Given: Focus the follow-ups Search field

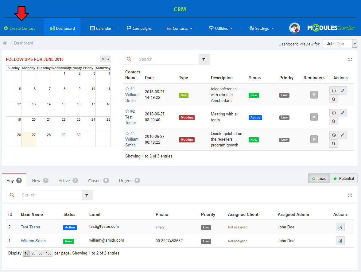Looking at the screenshot, I should click(167, 59).
